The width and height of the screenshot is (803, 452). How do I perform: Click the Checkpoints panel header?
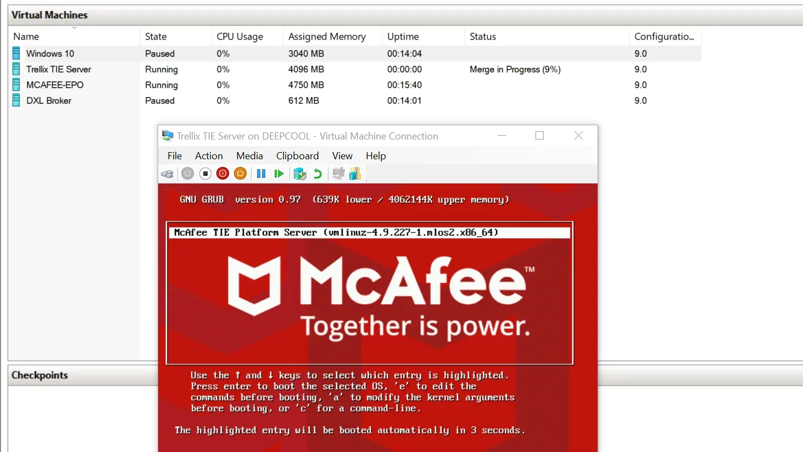pyautogui.click(x=40, y=375)
